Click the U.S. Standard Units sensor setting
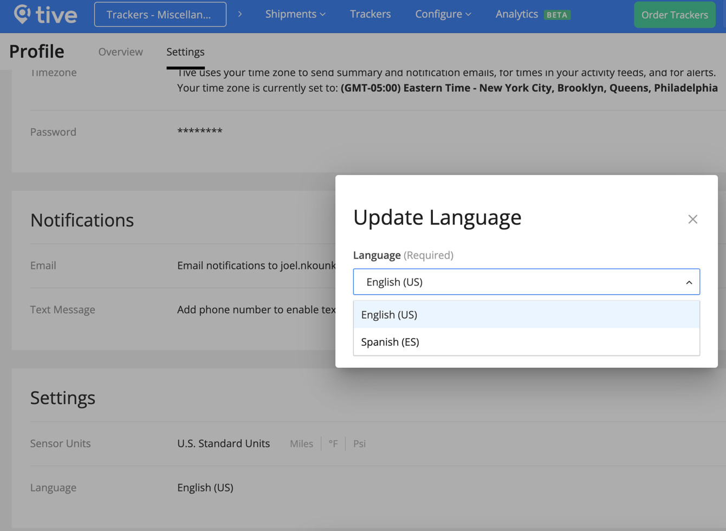The height and width of the screenshot is (531, 726). (x=224, y=443)
